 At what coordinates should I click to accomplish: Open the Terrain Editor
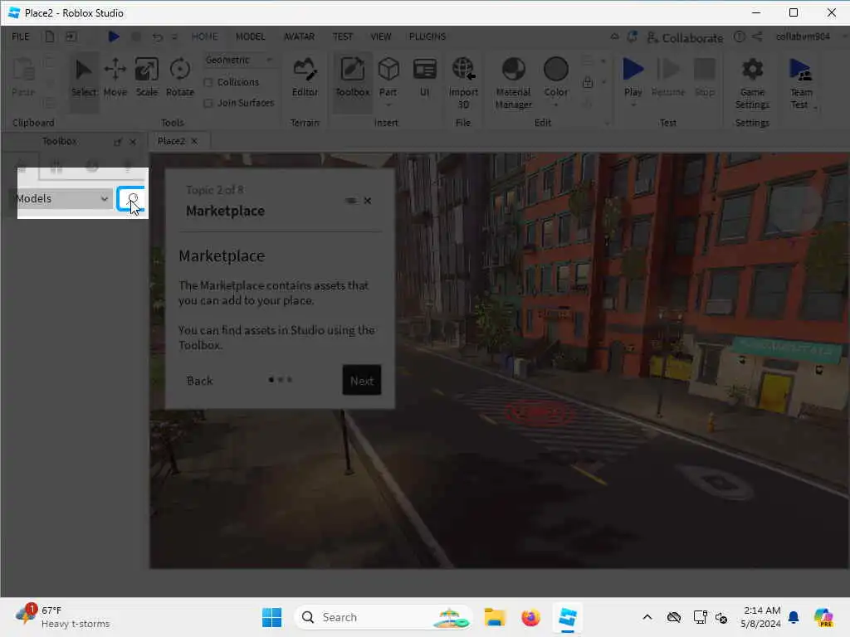[305, 79]
